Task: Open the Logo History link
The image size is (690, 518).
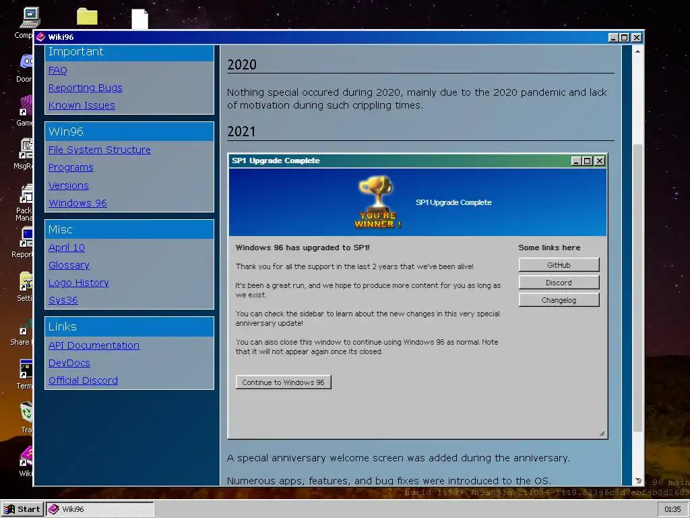Action: click(79, 283)
